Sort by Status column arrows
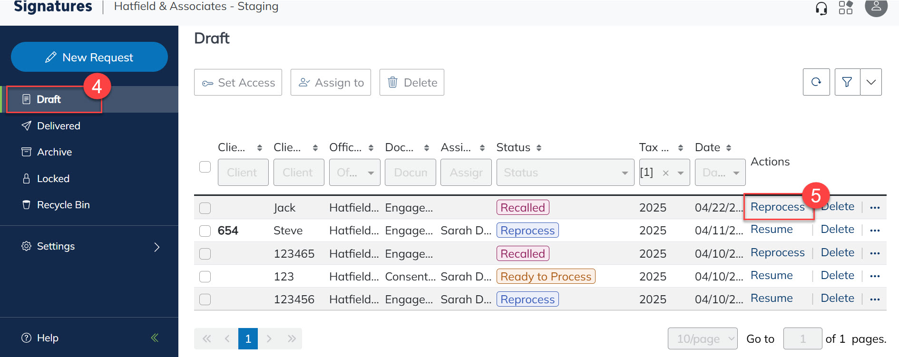The height and width of the screenshot is (357, 899). [x=539, y=148]
